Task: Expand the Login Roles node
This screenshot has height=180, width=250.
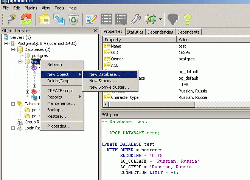Action: tap(13, 128)
